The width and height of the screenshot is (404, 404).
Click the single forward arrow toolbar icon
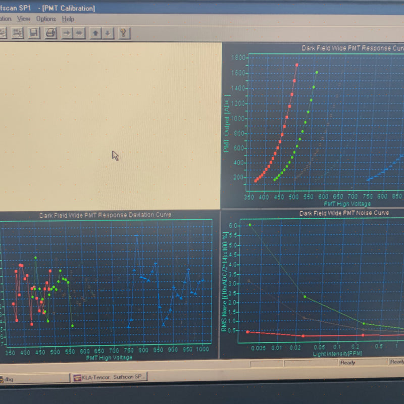point(66,33)
